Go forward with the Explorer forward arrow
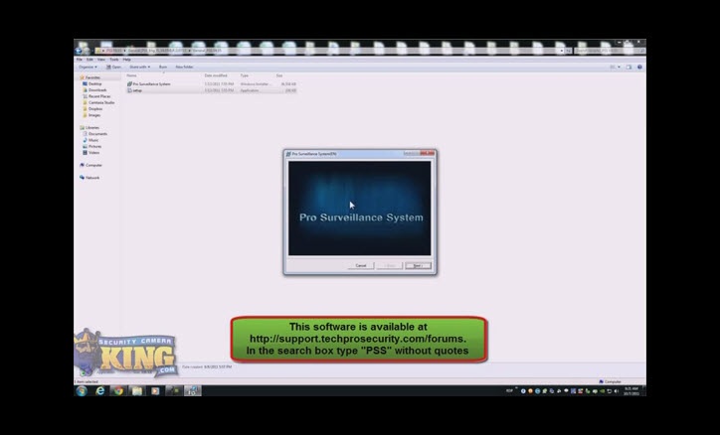Screen dimensions: 720x435 [x=87, y=51]
